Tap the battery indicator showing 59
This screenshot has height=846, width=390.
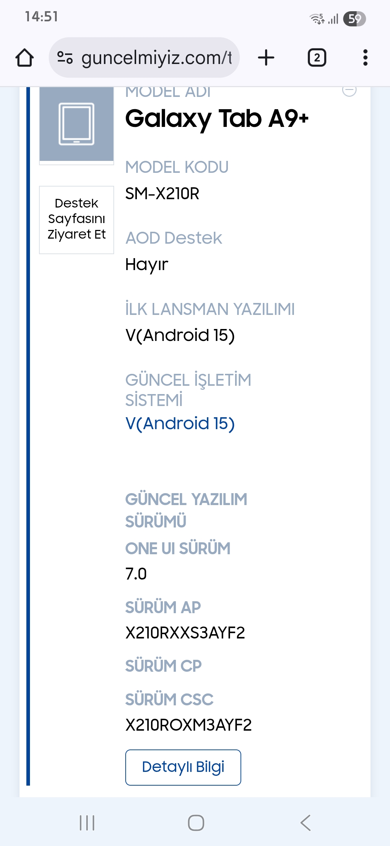tap(354, 19)
